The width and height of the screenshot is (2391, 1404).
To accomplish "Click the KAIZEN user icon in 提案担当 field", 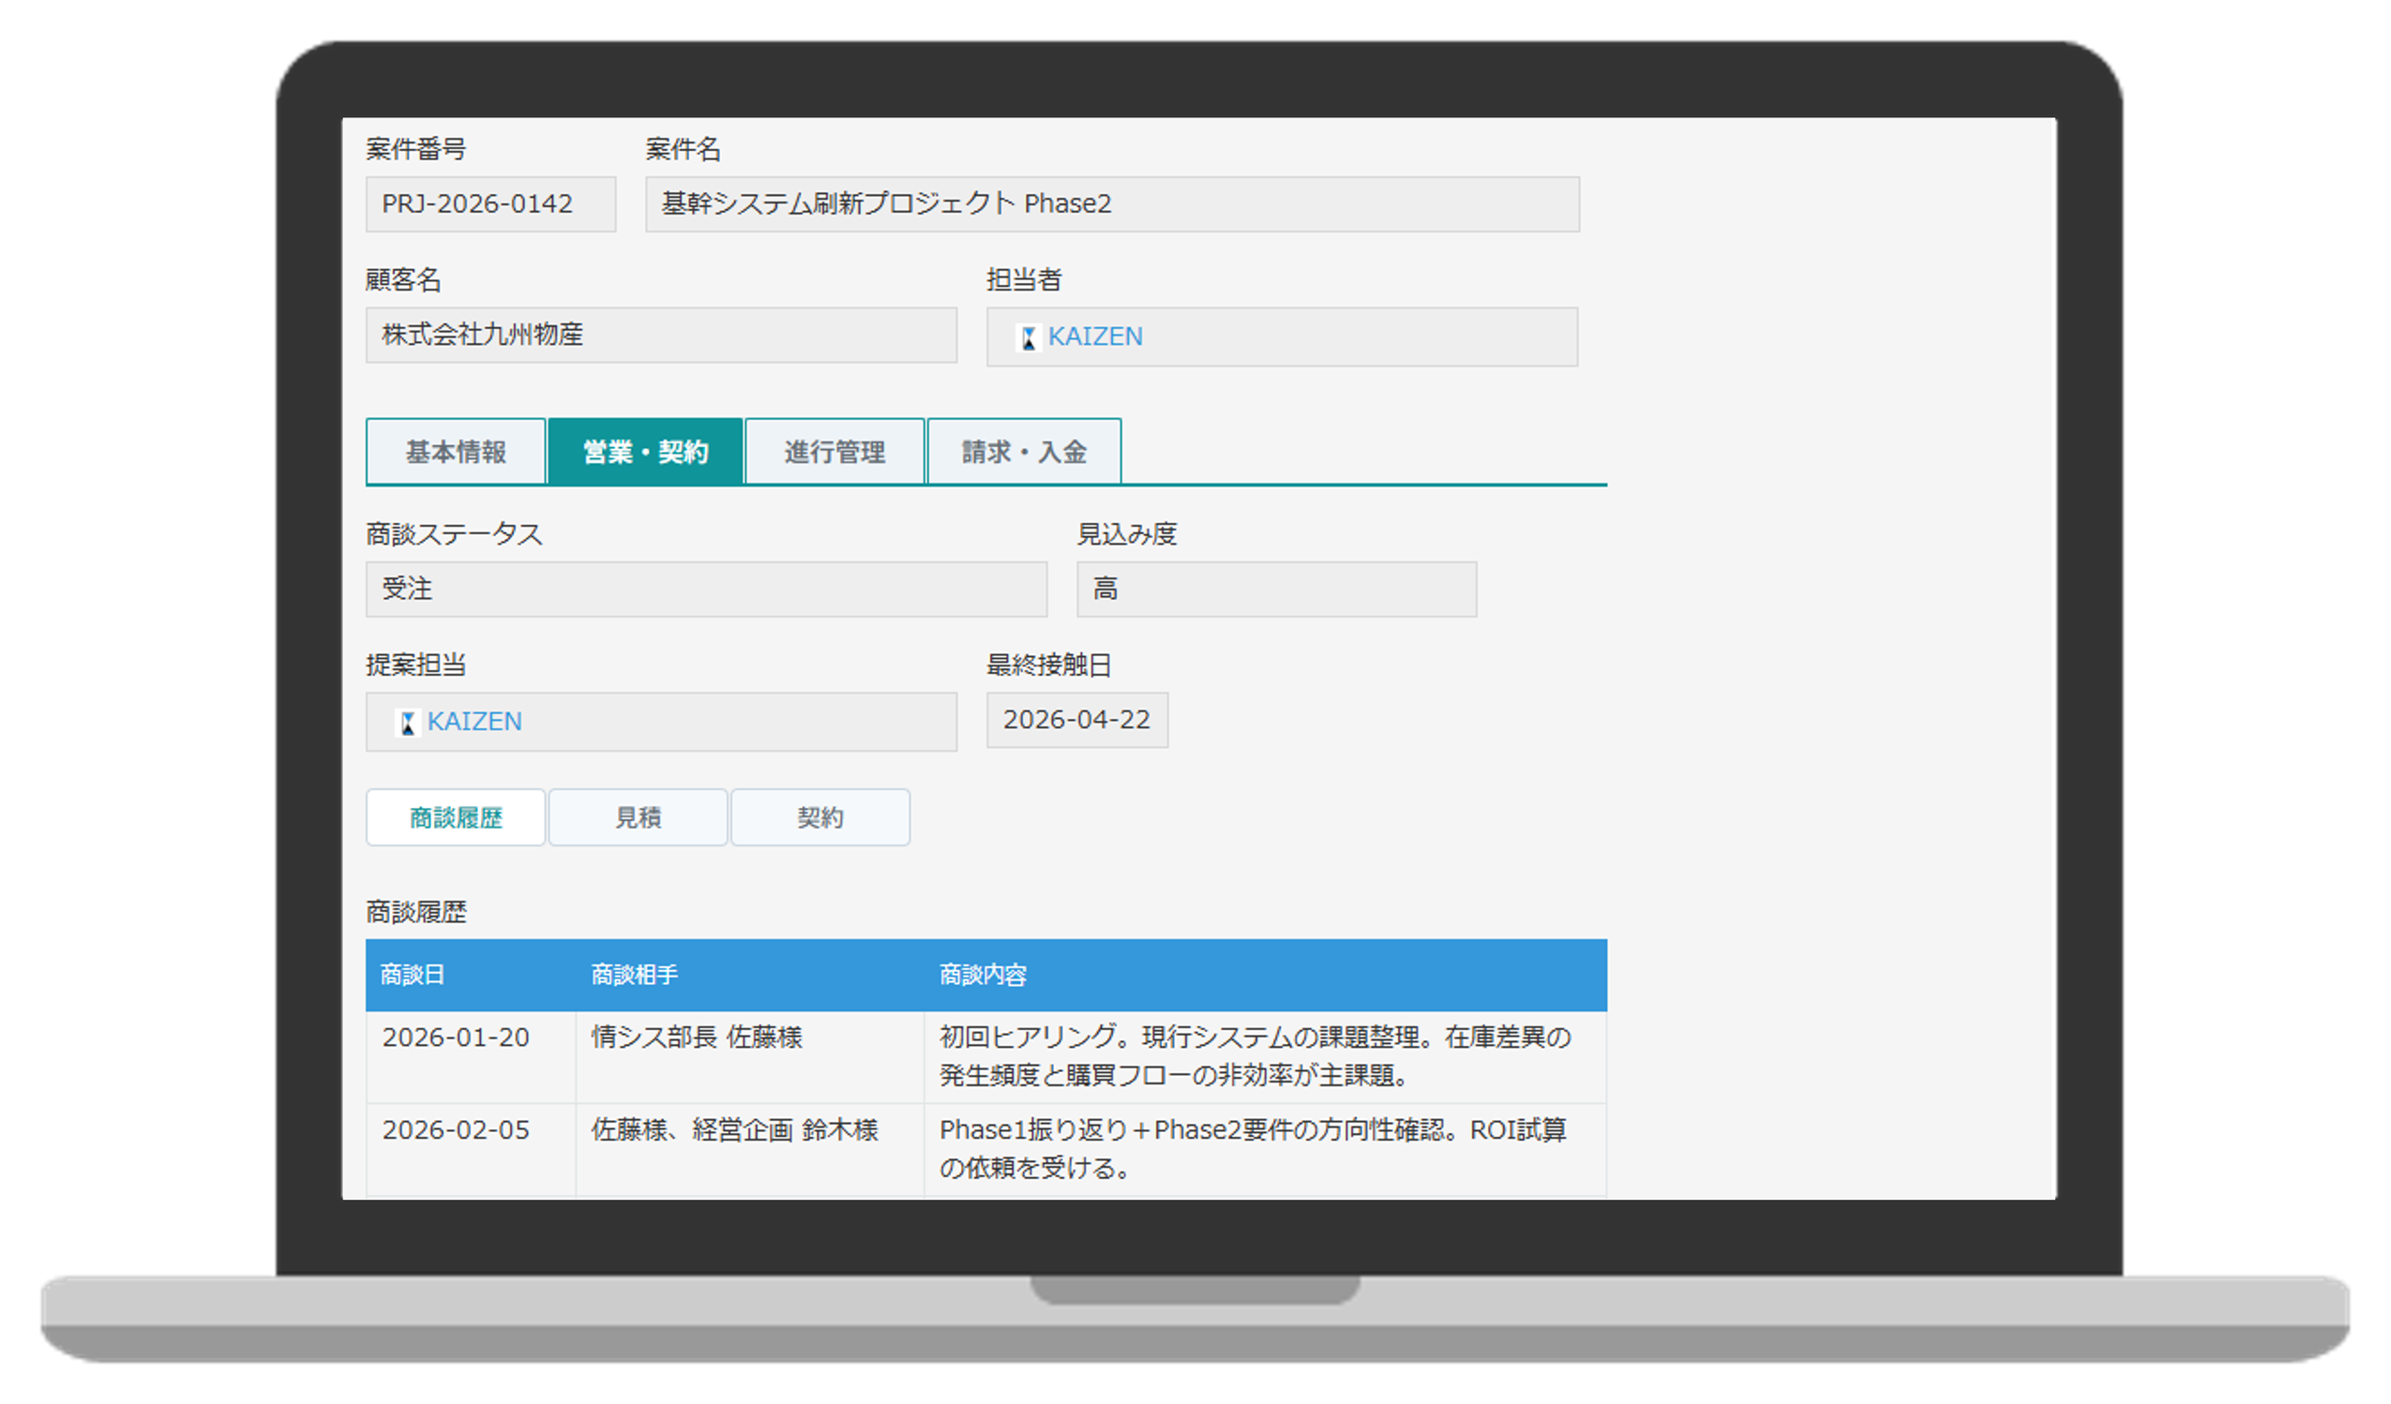I will [407, 722].
